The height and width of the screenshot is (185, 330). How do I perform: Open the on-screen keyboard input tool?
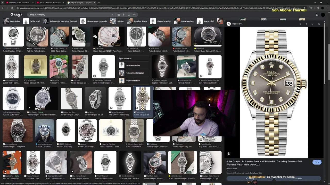(x=119, y=15)
